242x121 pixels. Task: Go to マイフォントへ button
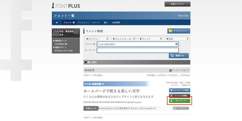coord(179,31)
